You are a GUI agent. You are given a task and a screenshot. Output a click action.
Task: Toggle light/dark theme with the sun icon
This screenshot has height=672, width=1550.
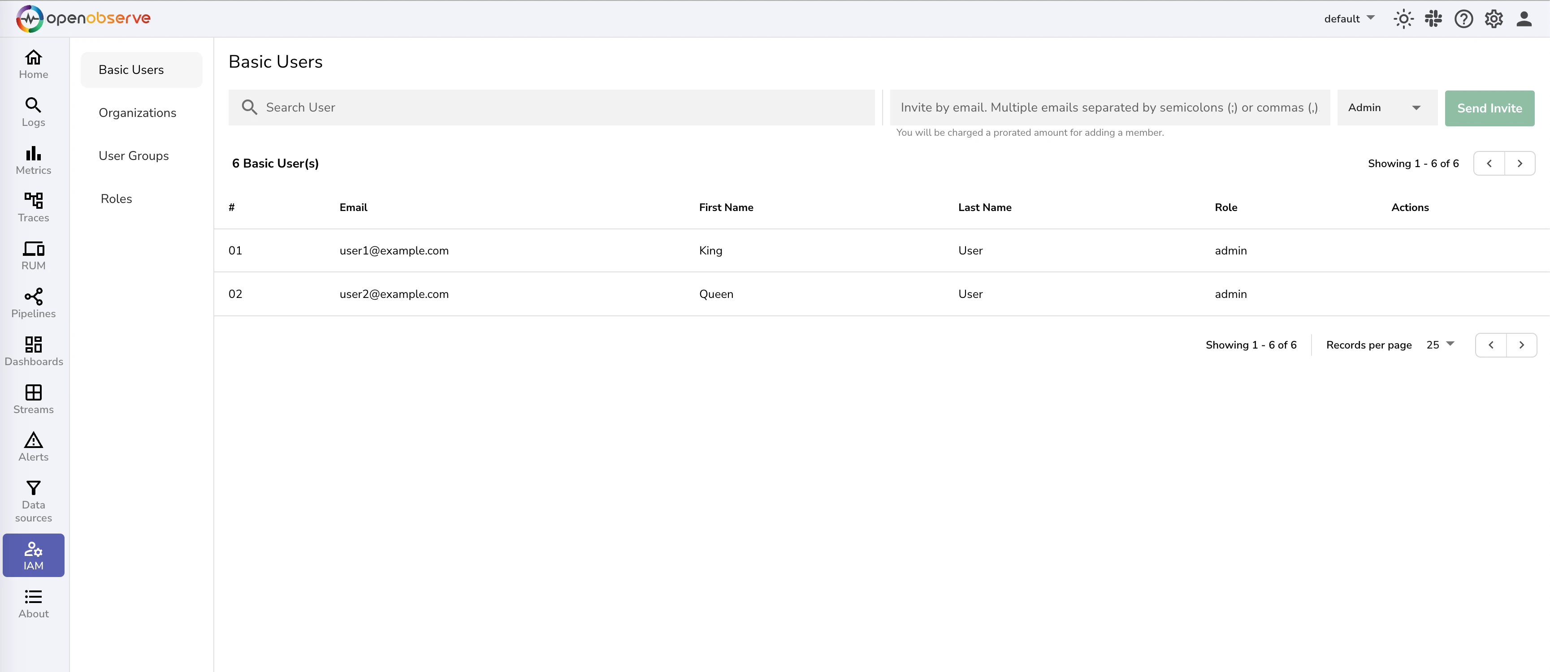[1404, 19]
